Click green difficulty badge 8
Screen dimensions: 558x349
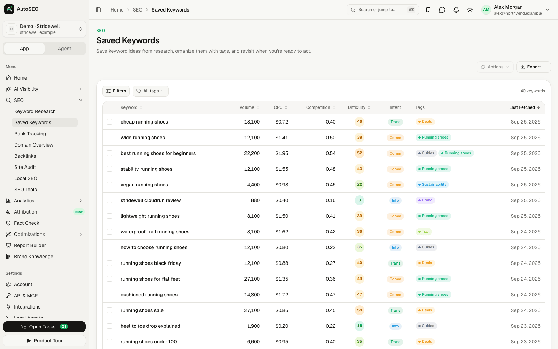(x=360, y=200)
